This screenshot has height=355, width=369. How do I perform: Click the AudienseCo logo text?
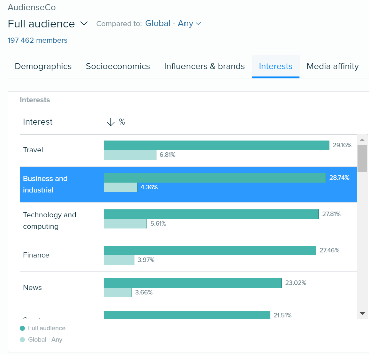[32, 7]
